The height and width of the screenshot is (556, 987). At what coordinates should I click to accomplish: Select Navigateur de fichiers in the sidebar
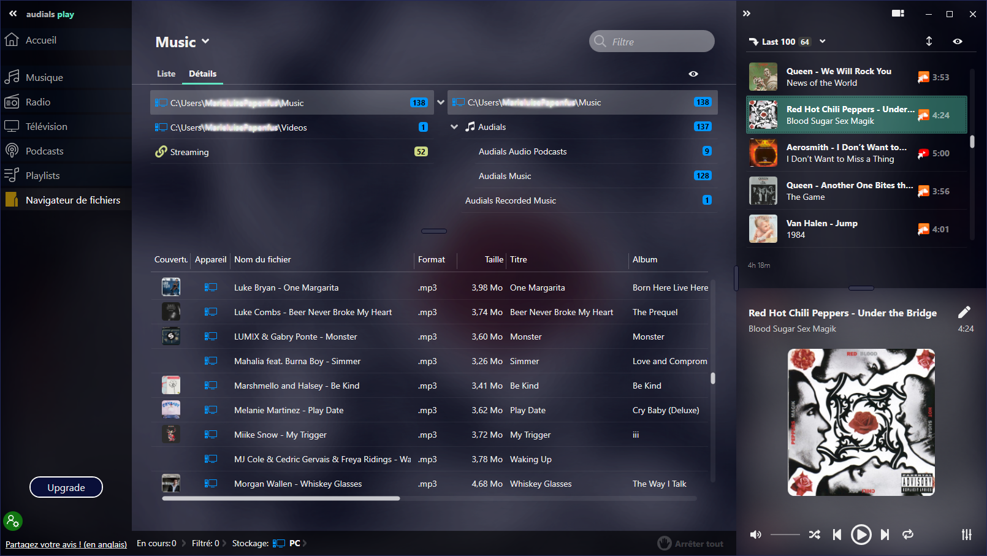pyautogui.click(x=66, y=200)
